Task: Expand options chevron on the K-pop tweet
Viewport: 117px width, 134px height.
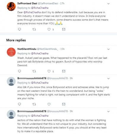Action: tap(108, 111)
